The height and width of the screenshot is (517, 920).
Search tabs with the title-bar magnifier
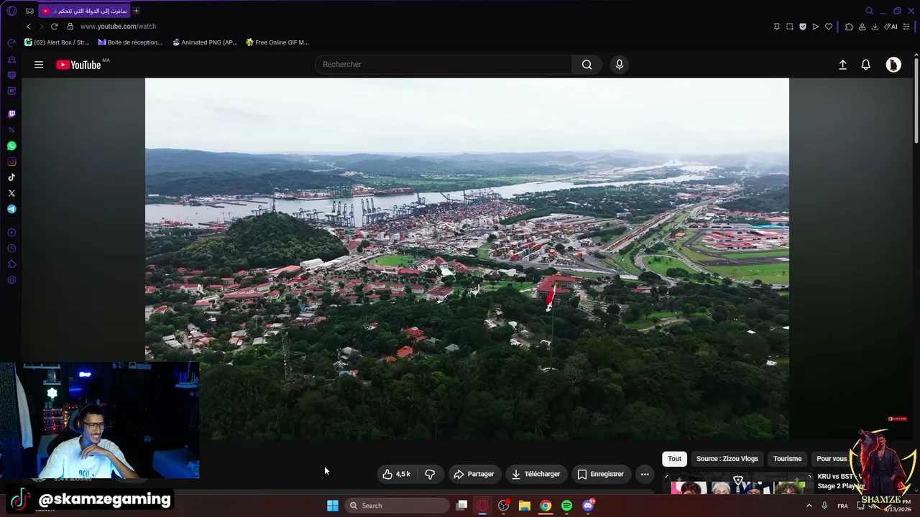869,11
